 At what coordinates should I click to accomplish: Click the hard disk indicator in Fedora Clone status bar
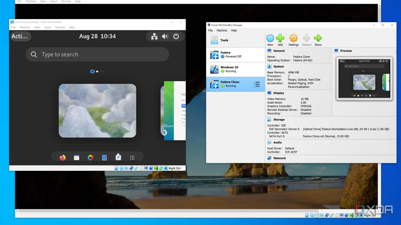coord(116,168)
